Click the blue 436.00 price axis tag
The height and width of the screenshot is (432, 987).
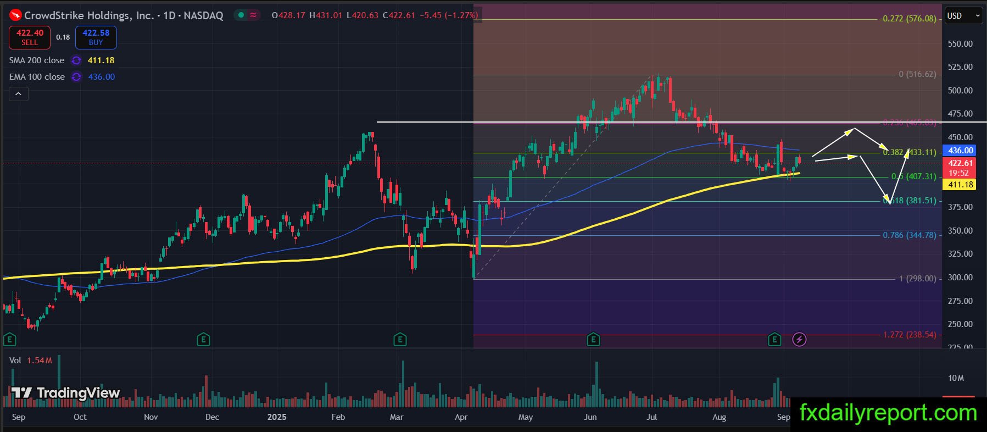click(x=959, y=151)
